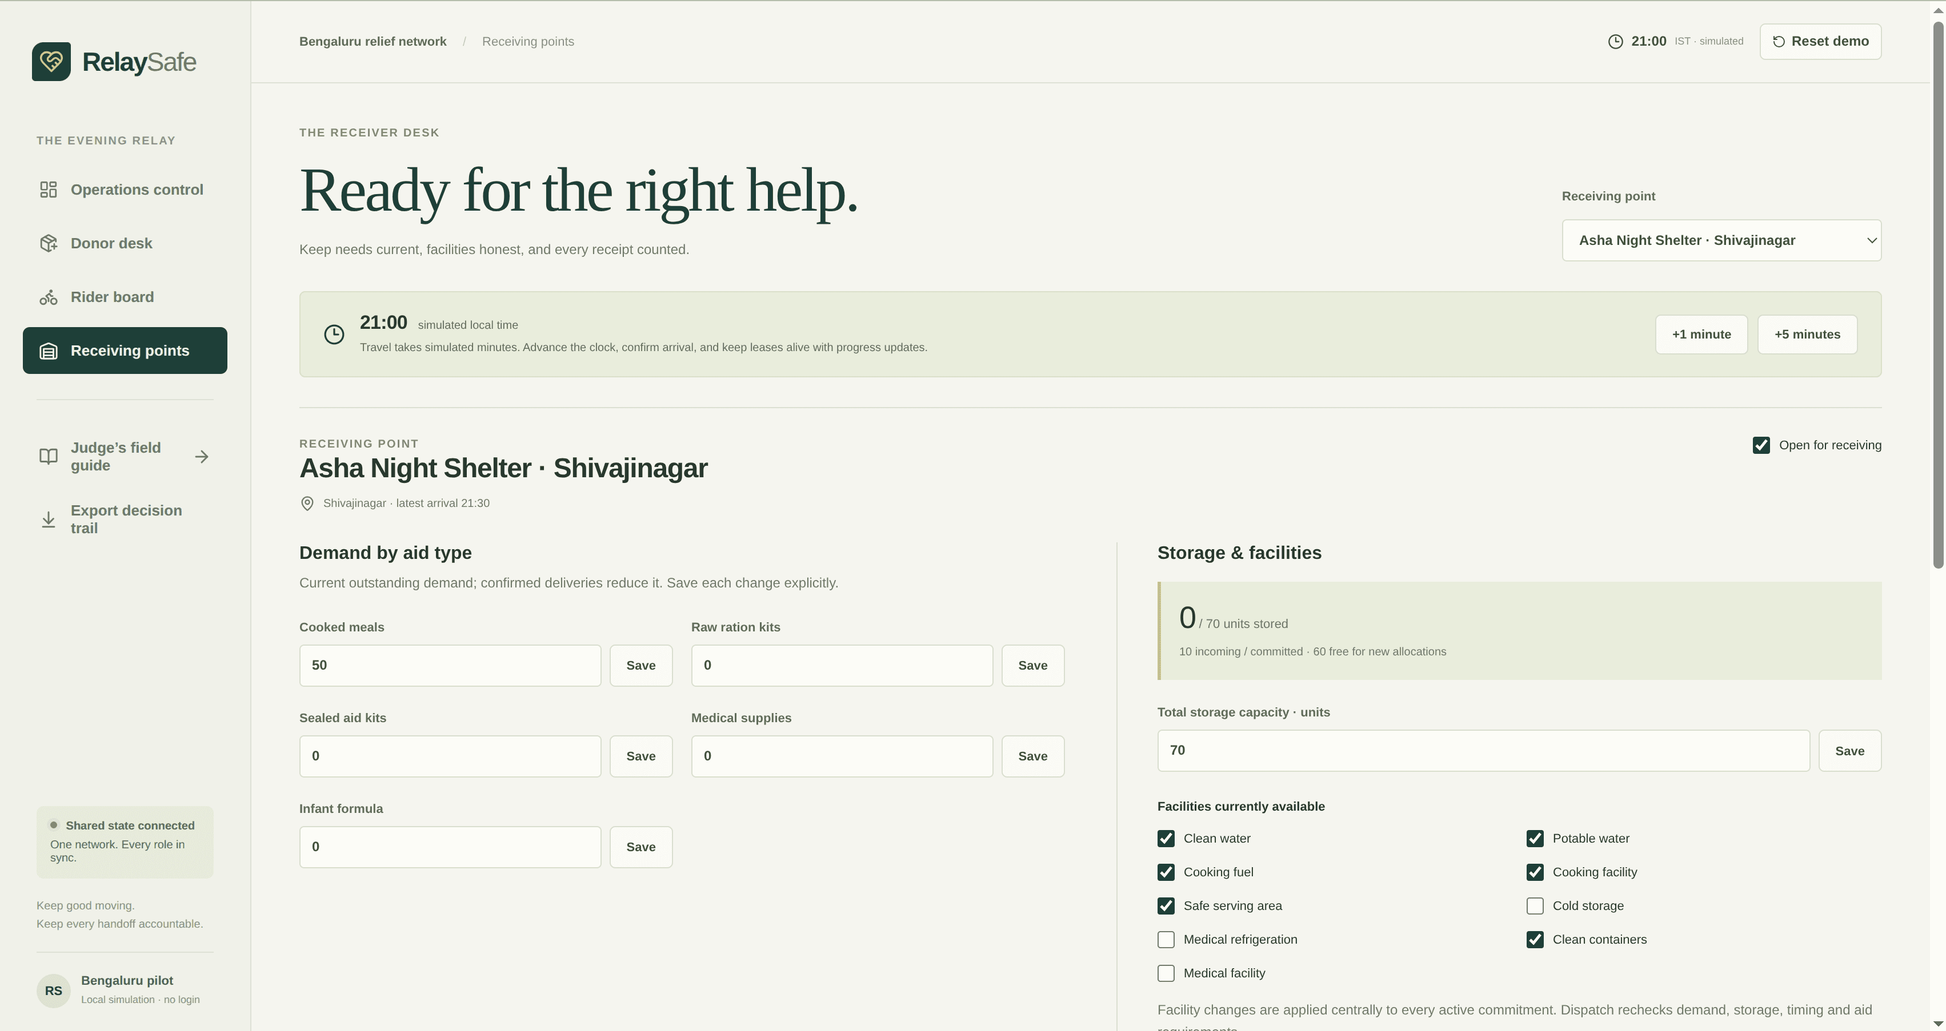The height and width of the screenshot is (1031, 1946).
Task: Advance the clock by +5 minutes
Action: point(1807,335)
